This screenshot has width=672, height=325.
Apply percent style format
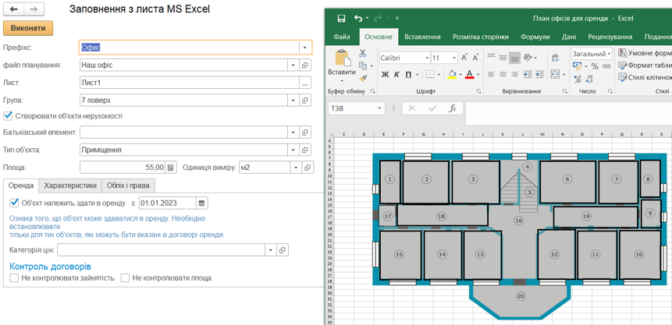[x=595, y=66]
